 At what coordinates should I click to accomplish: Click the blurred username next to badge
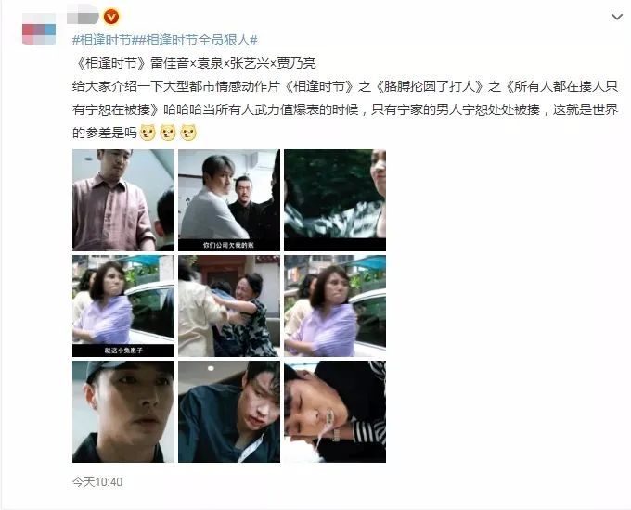83,17
